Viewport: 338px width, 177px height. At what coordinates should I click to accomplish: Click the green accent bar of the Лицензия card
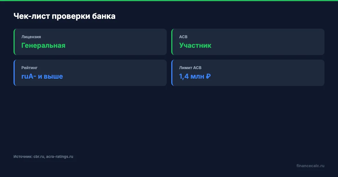pyautogui.click(x=14, y=42)
